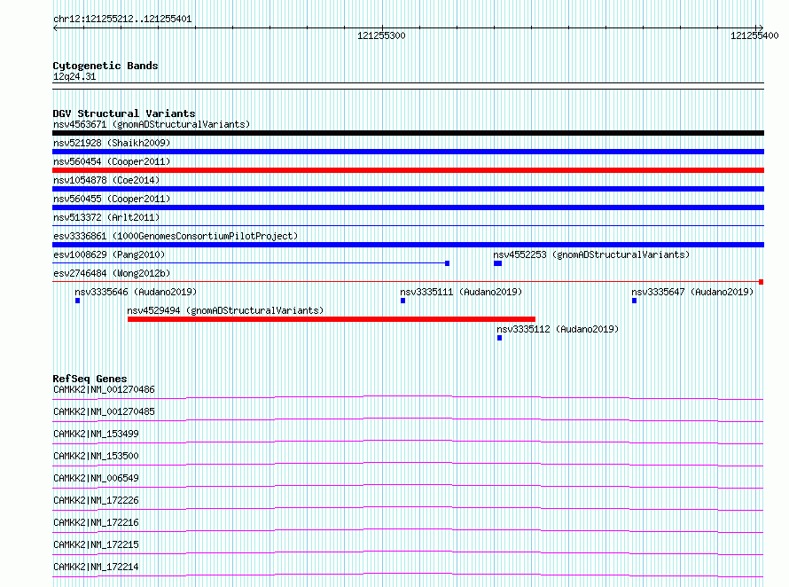
Task: Click the esv2746484 red end marker
Action: pyautogui.click(x=762, y=282)
